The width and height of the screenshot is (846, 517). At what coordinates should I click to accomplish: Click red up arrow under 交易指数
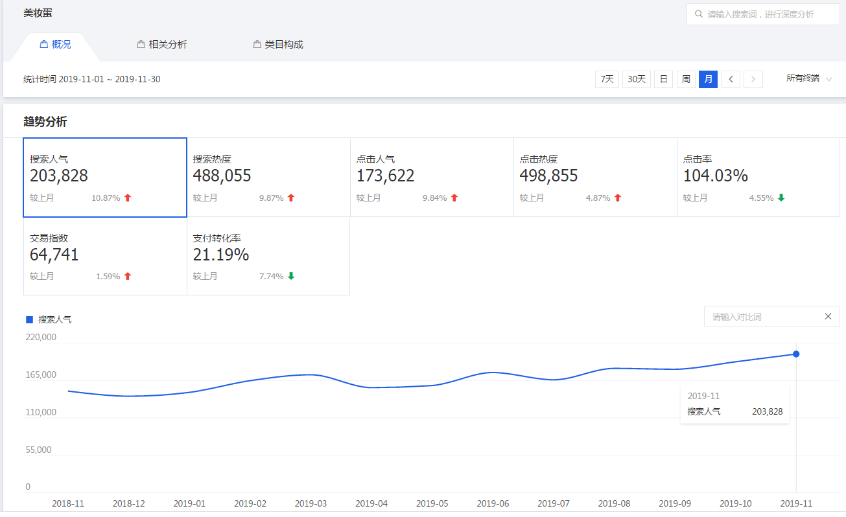(x=128, y=276)
